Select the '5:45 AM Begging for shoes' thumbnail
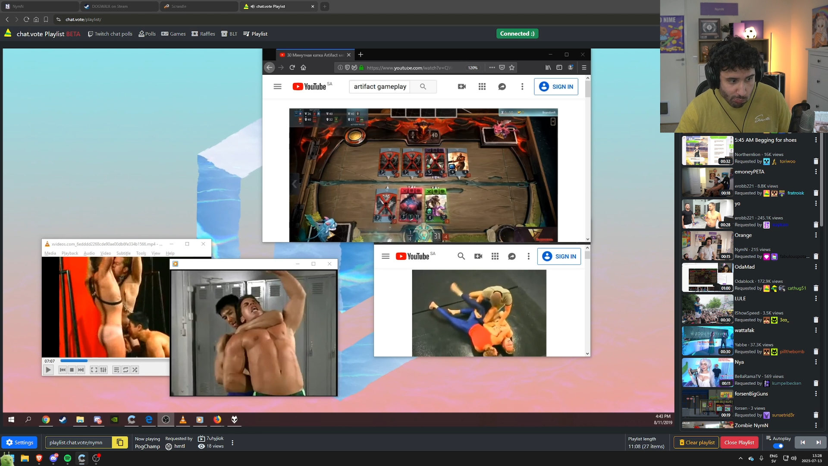 coord(707,151)
